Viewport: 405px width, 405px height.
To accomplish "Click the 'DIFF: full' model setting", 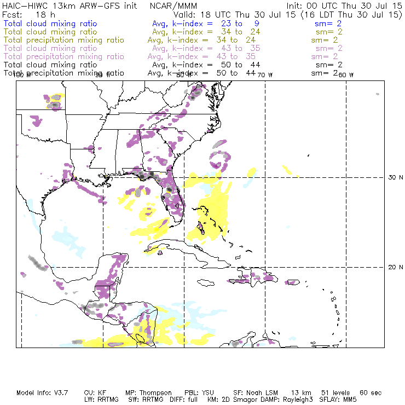I will tap(183, 400).
